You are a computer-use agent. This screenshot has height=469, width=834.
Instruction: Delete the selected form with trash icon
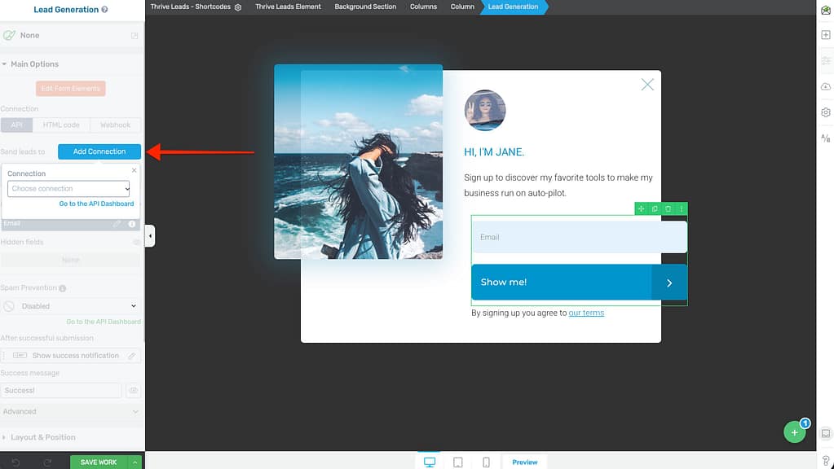coord(668,209)
